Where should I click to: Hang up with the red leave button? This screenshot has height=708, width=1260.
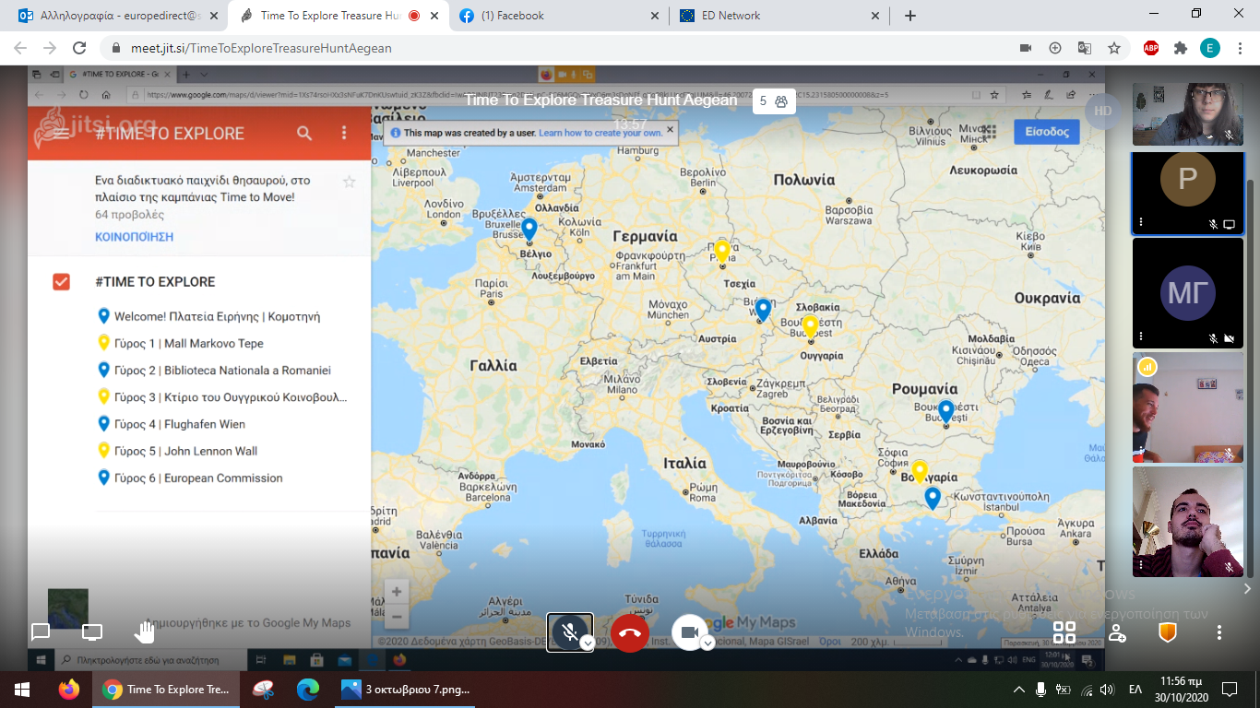click(x=630, y=632)
